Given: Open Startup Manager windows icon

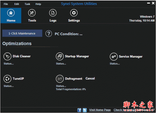Looking at the screenshot, I should (x=60, y=56).
